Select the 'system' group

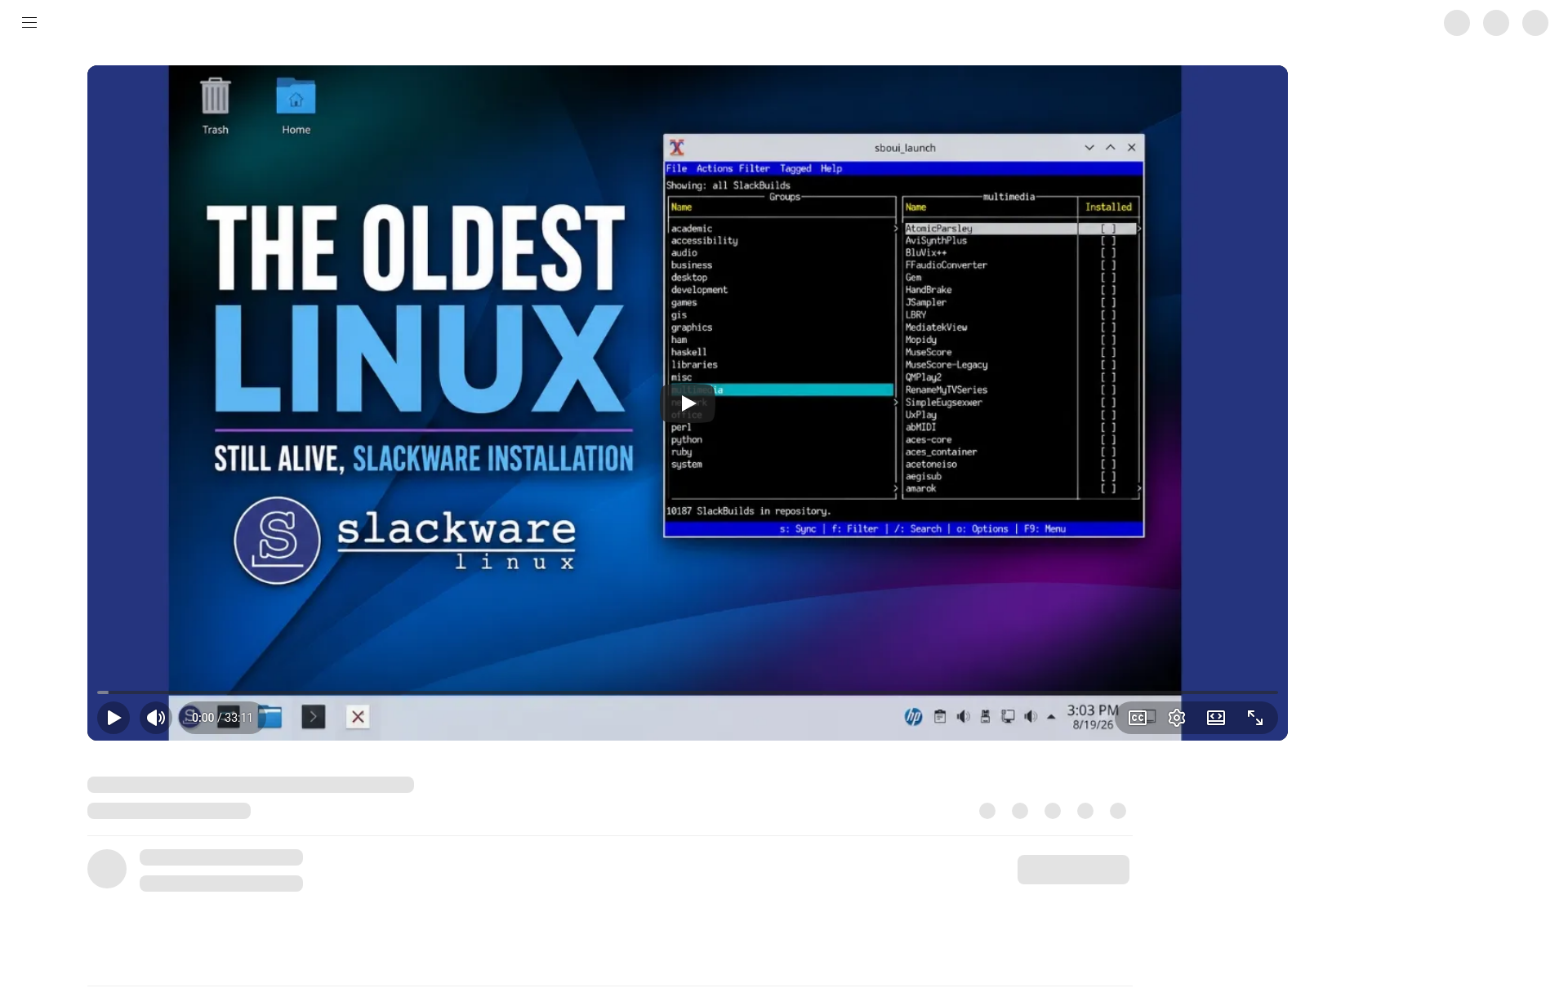687,465
